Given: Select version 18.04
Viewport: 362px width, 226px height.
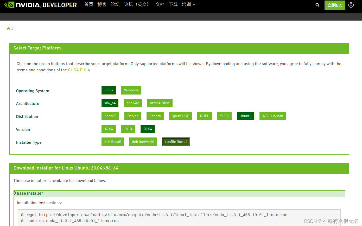Looking at the screenshot, I should point(128,129).
